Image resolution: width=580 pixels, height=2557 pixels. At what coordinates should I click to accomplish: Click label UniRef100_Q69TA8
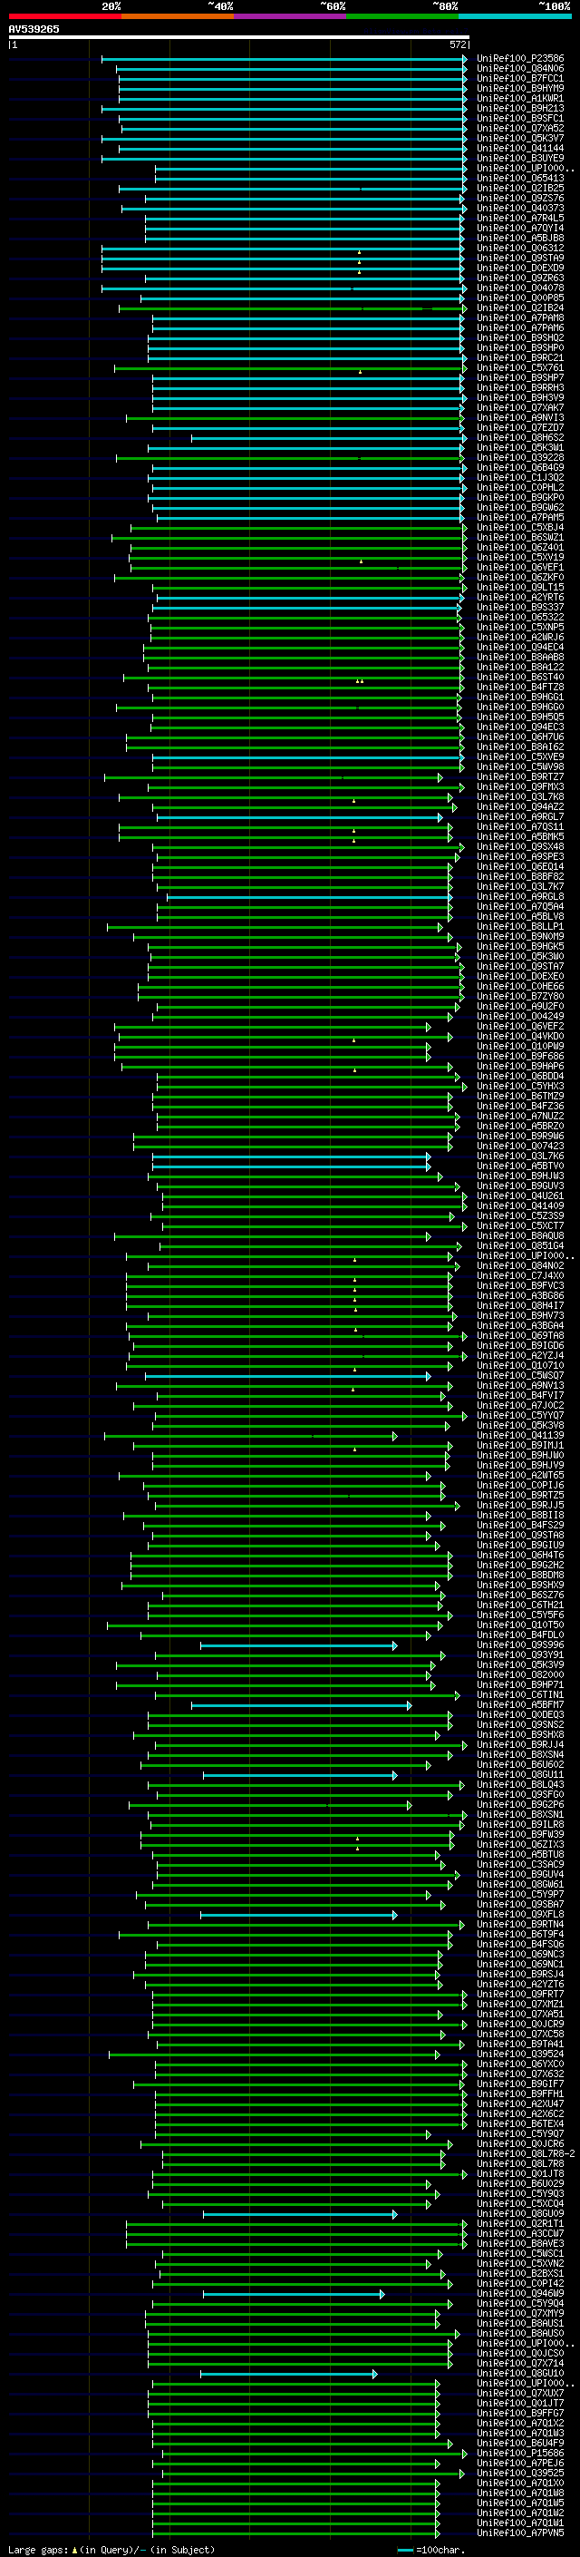pos(520,1336)
